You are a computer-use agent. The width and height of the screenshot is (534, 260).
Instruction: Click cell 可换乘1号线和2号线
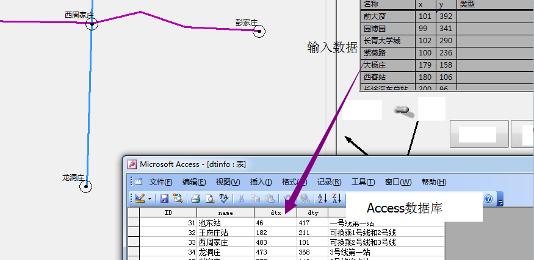[x=386, y=233]
